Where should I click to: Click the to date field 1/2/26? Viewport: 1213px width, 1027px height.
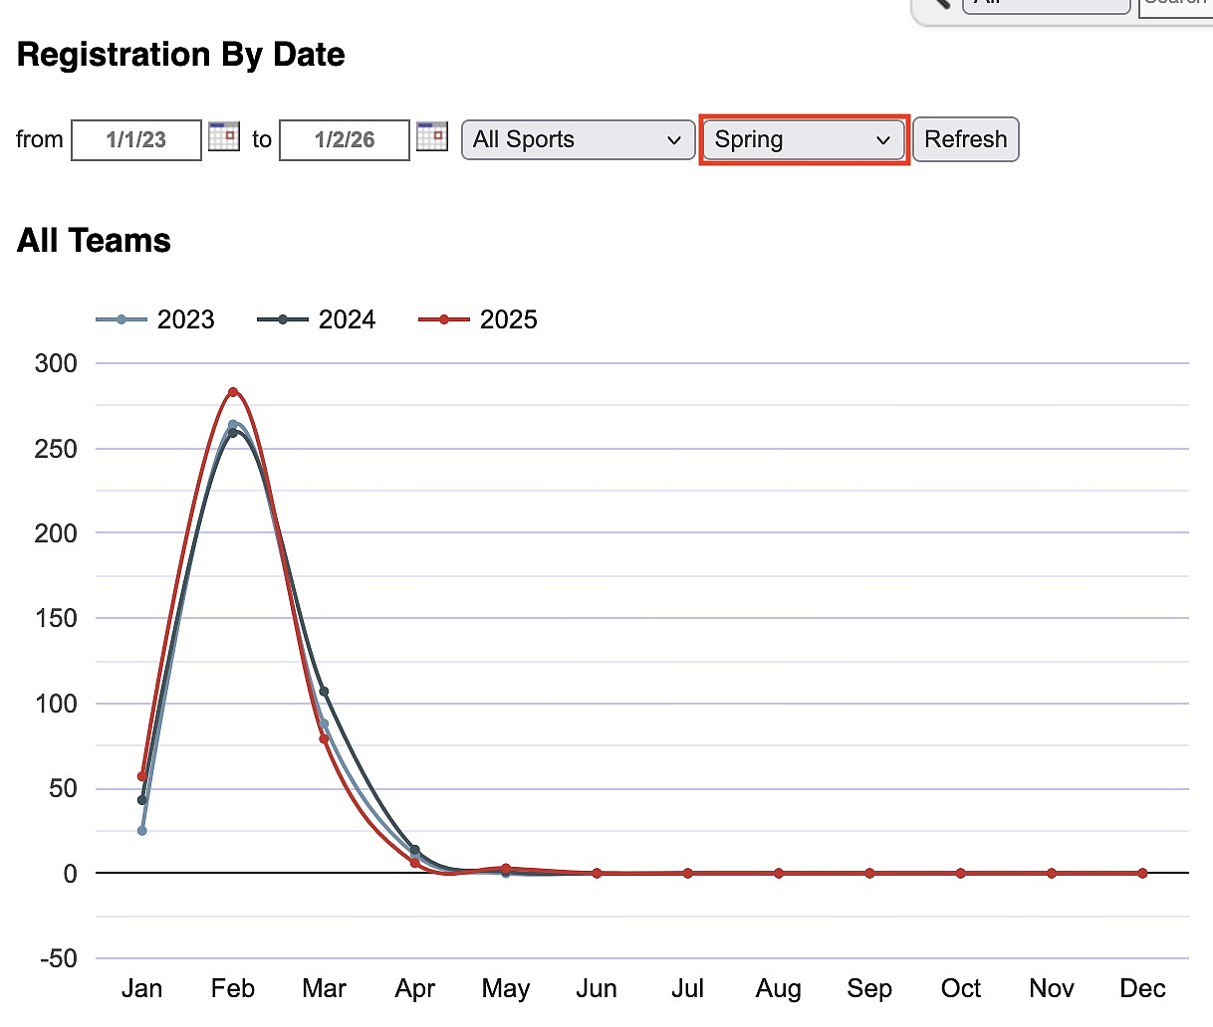345,140
